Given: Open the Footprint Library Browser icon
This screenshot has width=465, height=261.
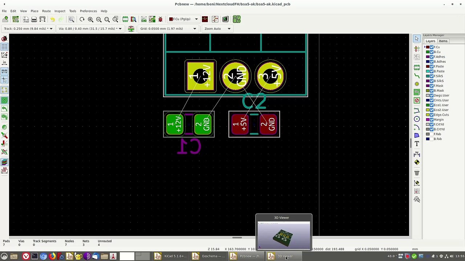Looking at the screenshot, I should pos(134,19).
